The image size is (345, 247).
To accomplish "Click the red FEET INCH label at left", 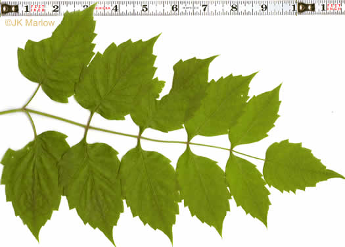I will pos(37,9).
